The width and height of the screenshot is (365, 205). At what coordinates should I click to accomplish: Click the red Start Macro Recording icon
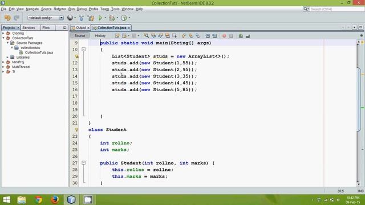[x=224, y=36]
